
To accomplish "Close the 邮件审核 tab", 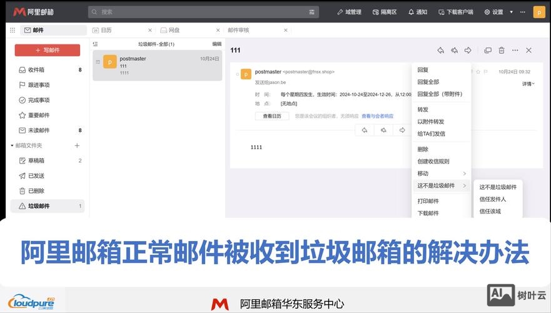I will click(x=286, y=30).
